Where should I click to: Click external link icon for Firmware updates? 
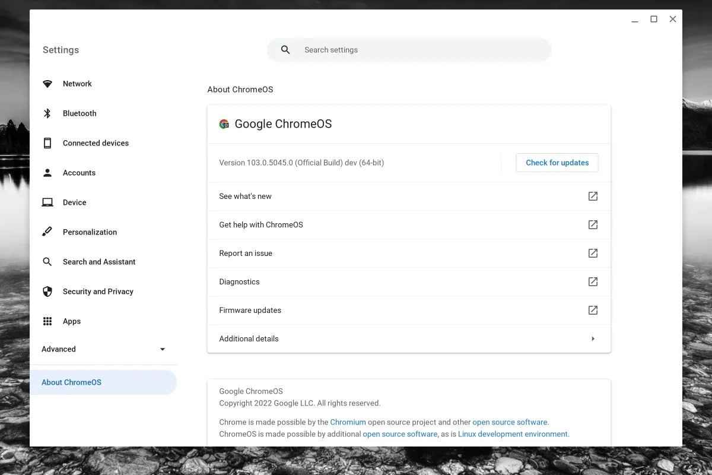click(x=592, y=310)
